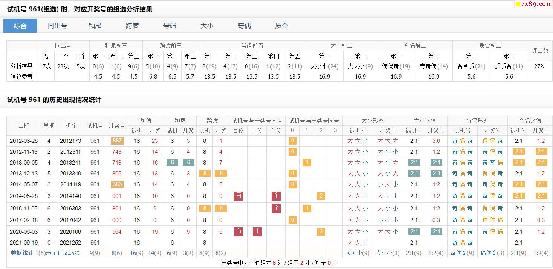Click the red 百 badge in row 2014140
The height and width of the screenshot is (269, 553).
(238, 196)
